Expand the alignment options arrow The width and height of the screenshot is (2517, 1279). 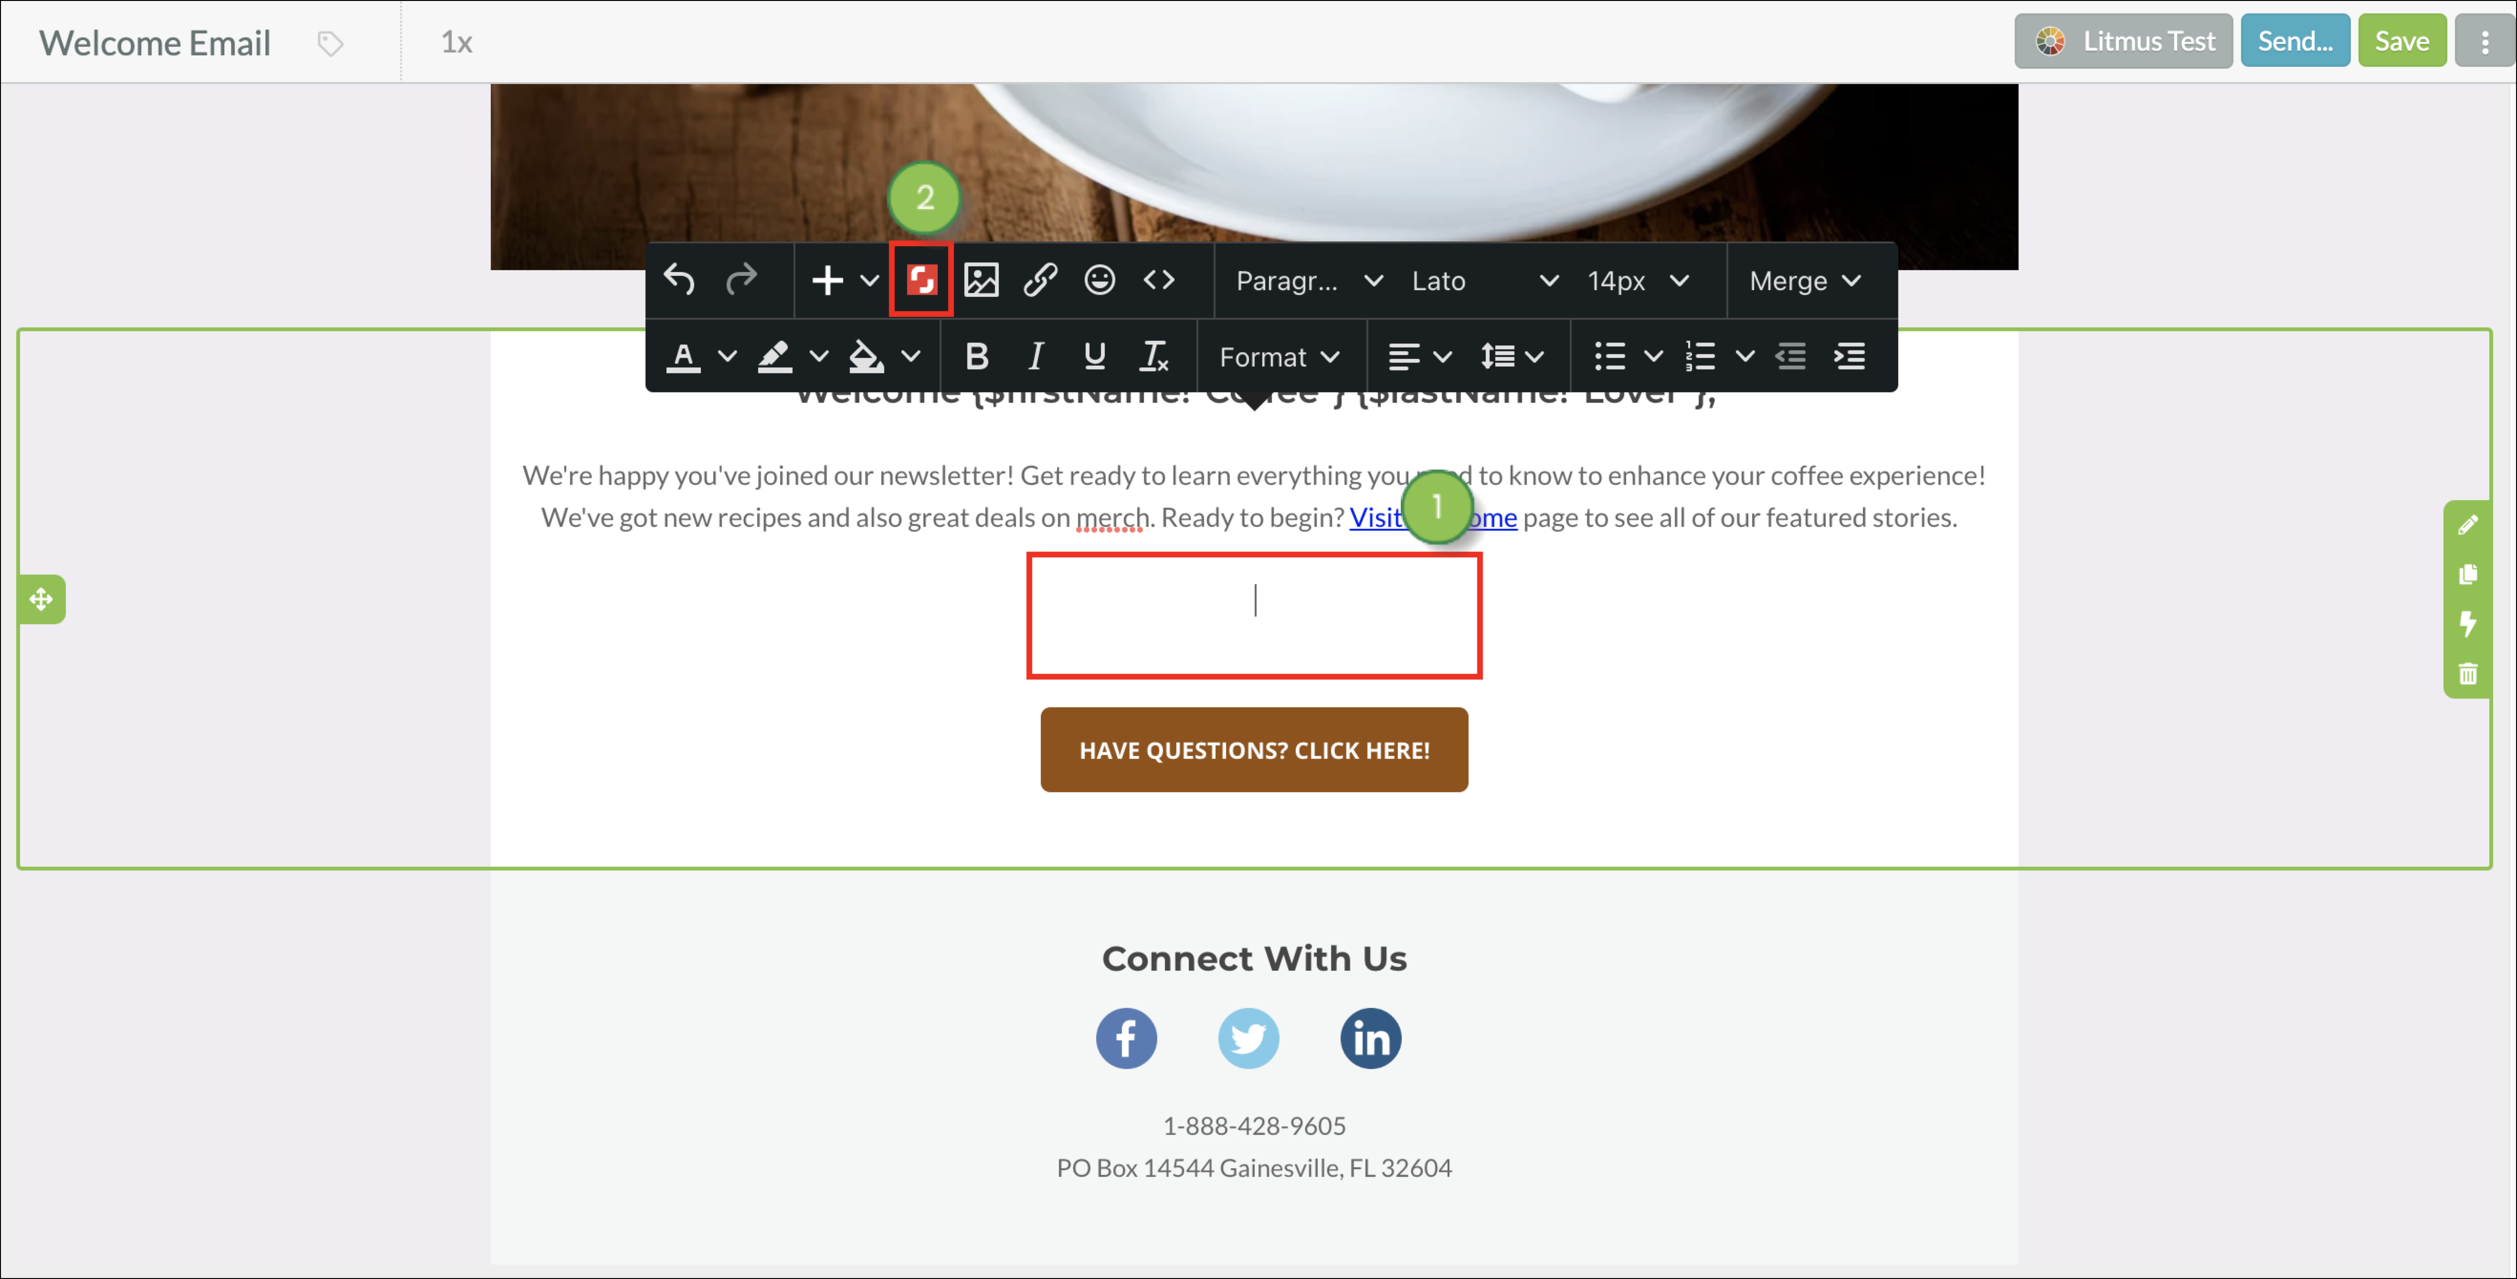click(x=1442, y=356)
